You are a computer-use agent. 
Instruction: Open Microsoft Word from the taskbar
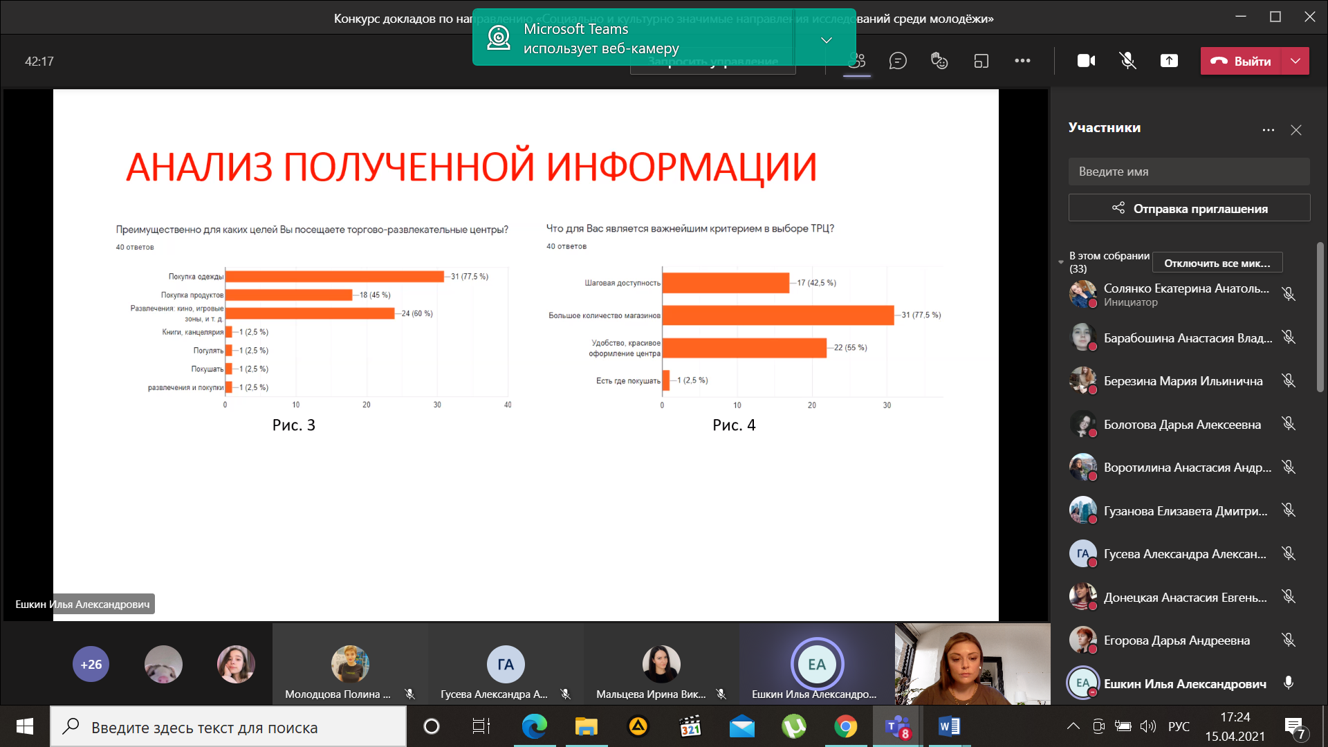(x=949, y=726)
